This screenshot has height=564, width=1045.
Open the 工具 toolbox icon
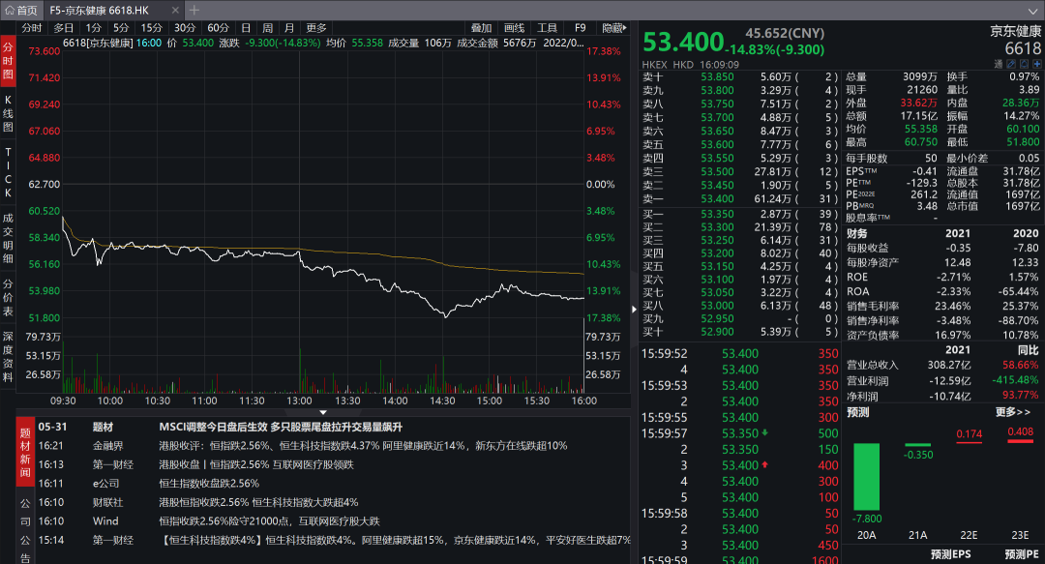pos(549,28)
